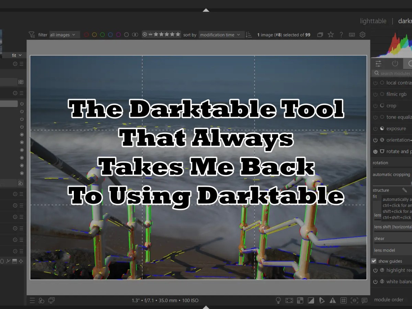Filter by red color label
This screenshot has width=412, height=309.
86,35
